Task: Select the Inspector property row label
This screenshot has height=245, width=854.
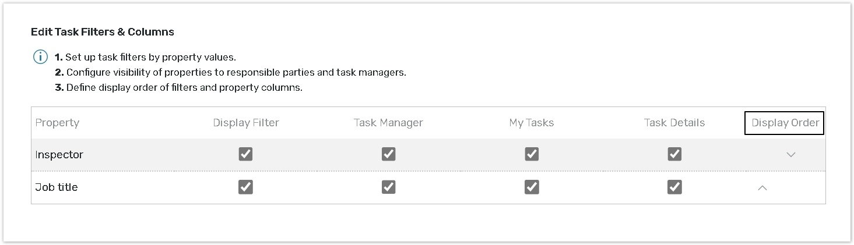Action: pyautogui.click(x=59, y=155)
